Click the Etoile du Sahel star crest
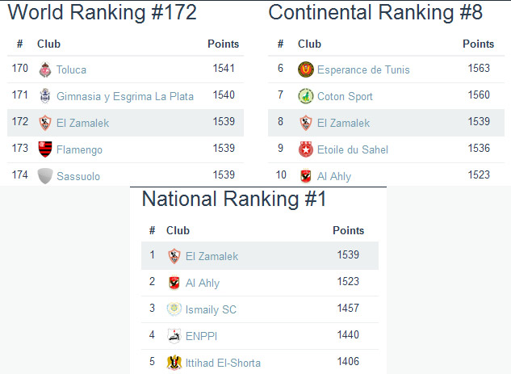This screenshot has height=374, width=511. (305, 149)
